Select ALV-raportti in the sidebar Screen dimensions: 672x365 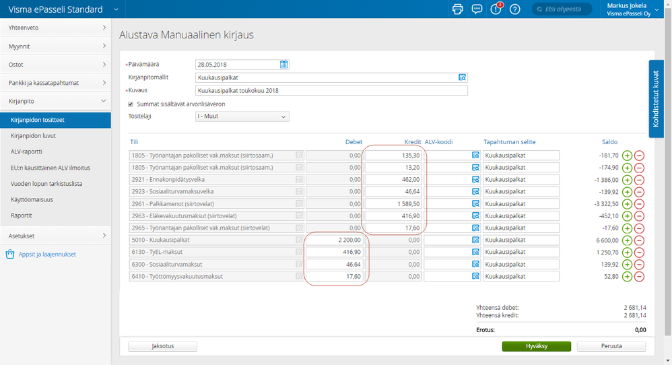coord(26,152)
